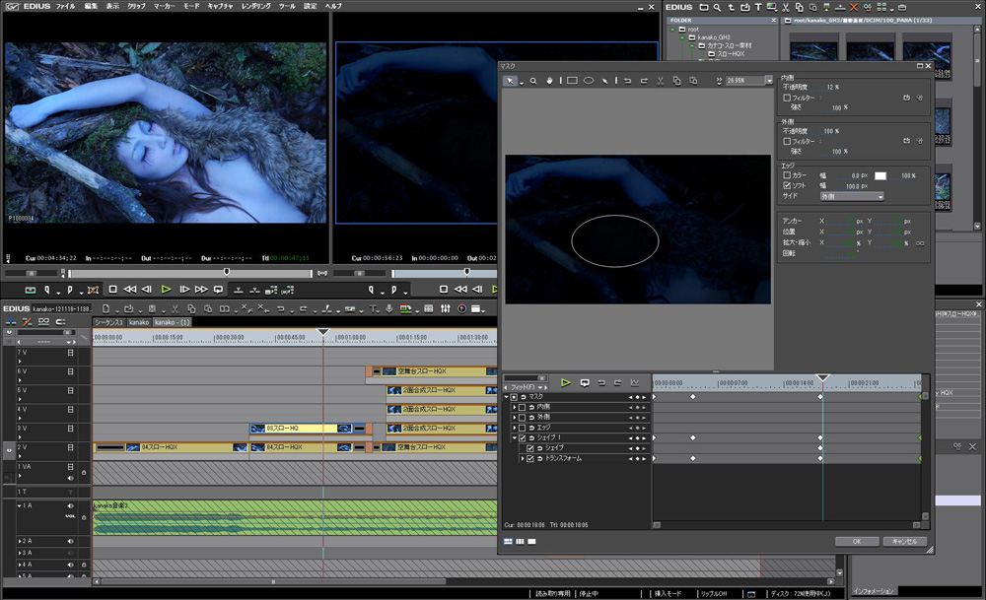Play the mask keyframe timeline with the green arrow
The height and width of the screenshot is (600, 986).
(565, 382)
